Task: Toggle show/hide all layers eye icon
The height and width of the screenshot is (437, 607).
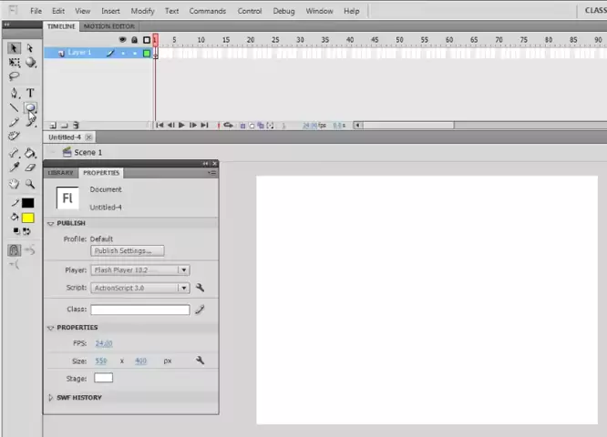Action: [123, 40]
